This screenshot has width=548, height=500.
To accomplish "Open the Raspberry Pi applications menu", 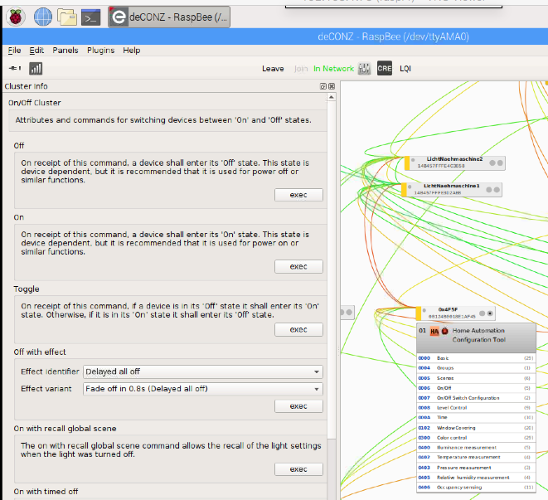I will [16, 17].
